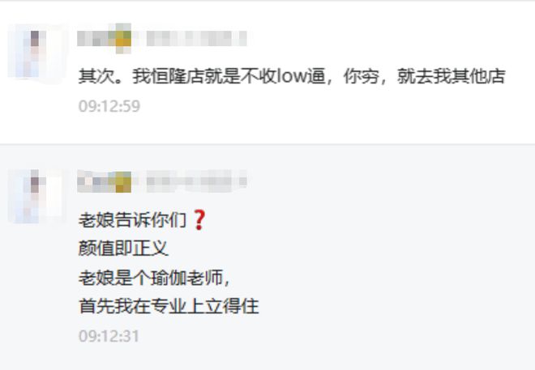Click blurred text right of first gold badge
This screenshot has height=370, width=535.
(x=196, y=39)
